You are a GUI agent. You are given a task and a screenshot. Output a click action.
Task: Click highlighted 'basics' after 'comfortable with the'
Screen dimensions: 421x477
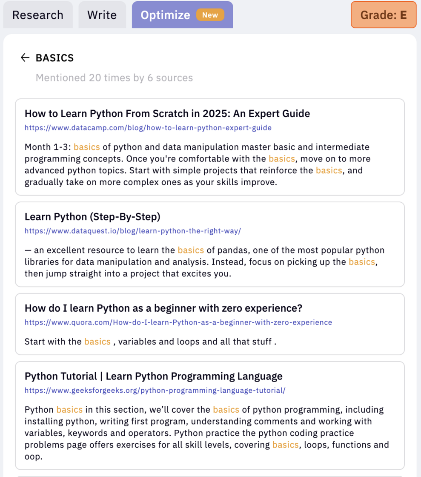coord(282,159)
